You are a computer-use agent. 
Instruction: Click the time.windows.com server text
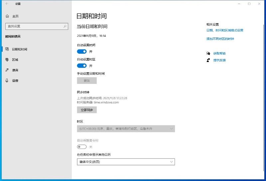pos(106,102)
